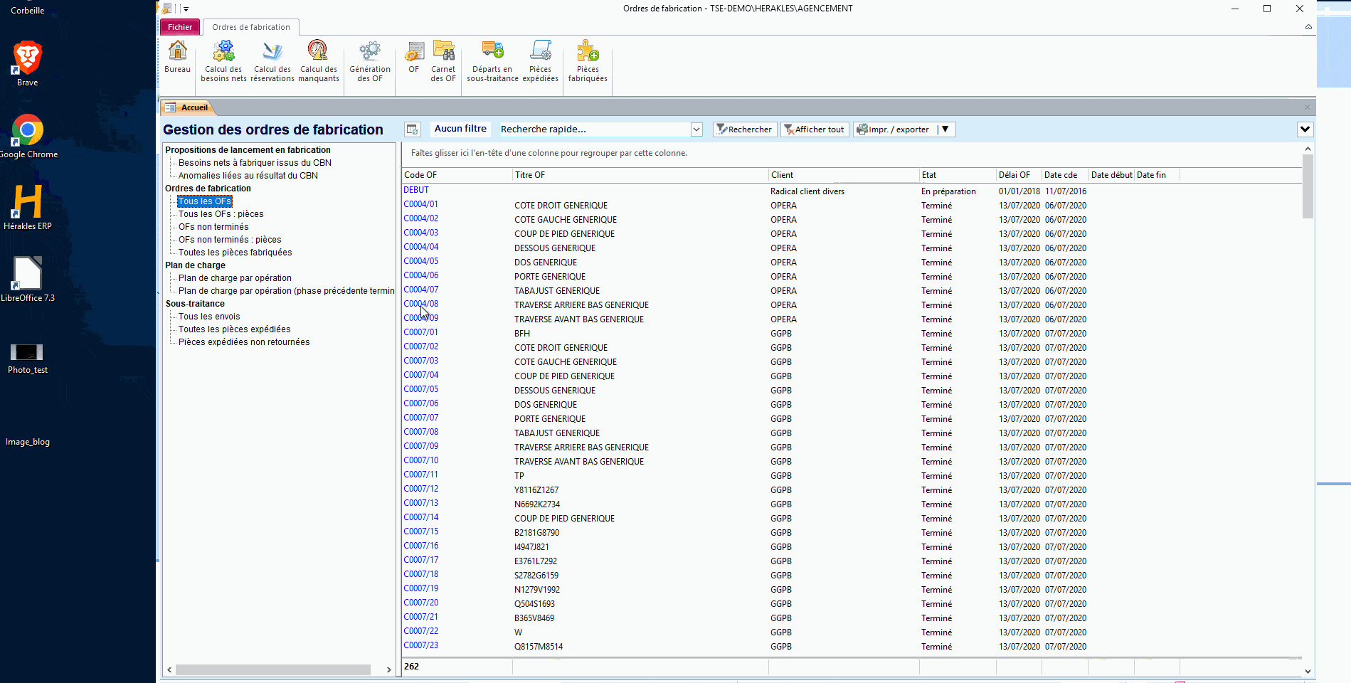Viewport: 1351px width, 683px height.
Task: Open the Pièces fabriquées view
Action: (x=588, y=60)
